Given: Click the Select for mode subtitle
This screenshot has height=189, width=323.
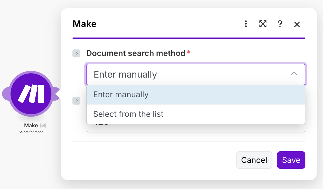Looking at the screenshot, I should 31,132.
